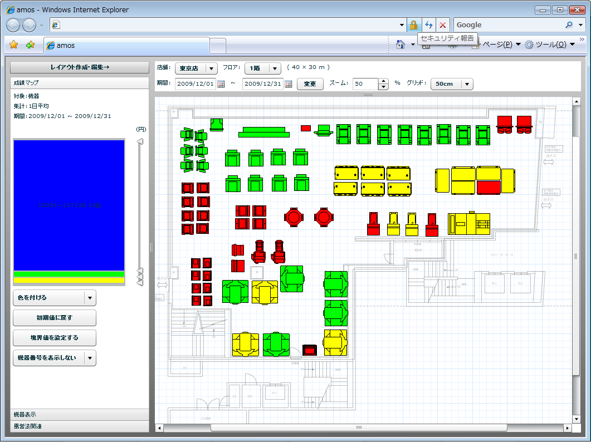Image resolution: width=591 pixels, height=442 pixels.
Task: Open the 機器番号を表示しない dropdown arrow
Action: pyautogui.click(x=90, y=358)
